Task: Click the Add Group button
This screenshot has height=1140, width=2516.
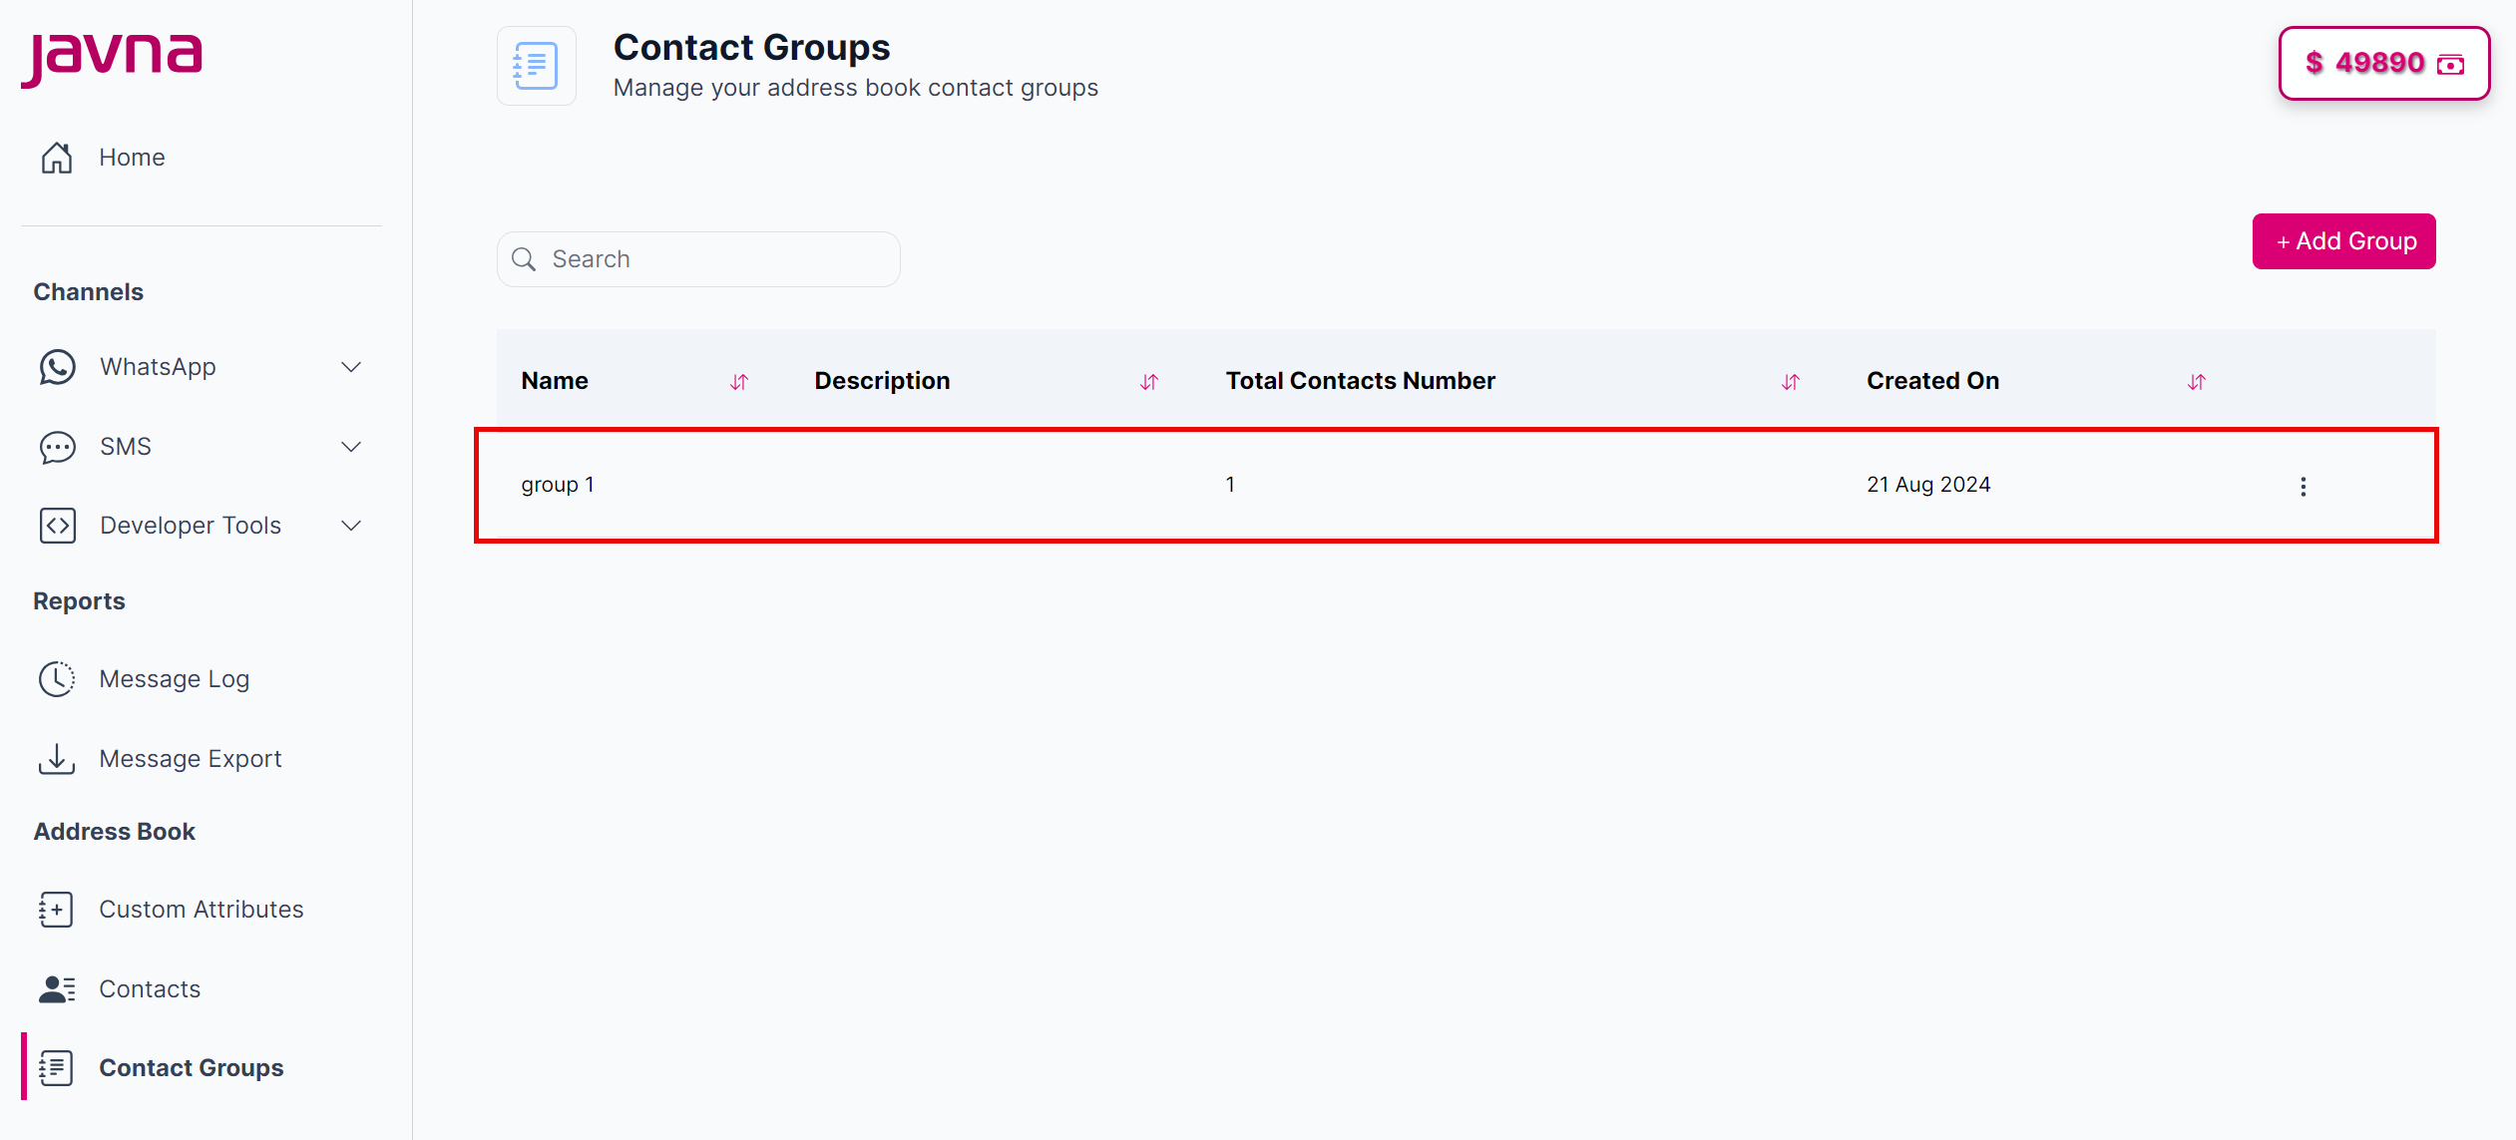Action: (2344, 241)
